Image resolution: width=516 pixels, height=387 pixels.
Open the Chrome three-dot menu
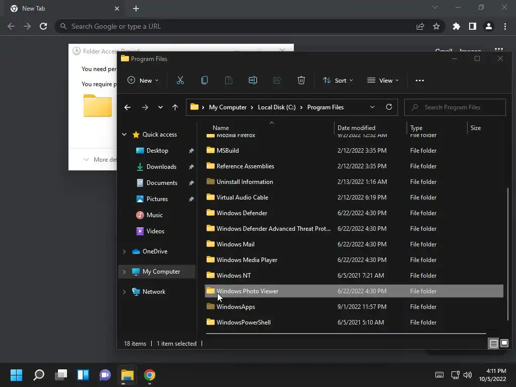pos(505,26)
